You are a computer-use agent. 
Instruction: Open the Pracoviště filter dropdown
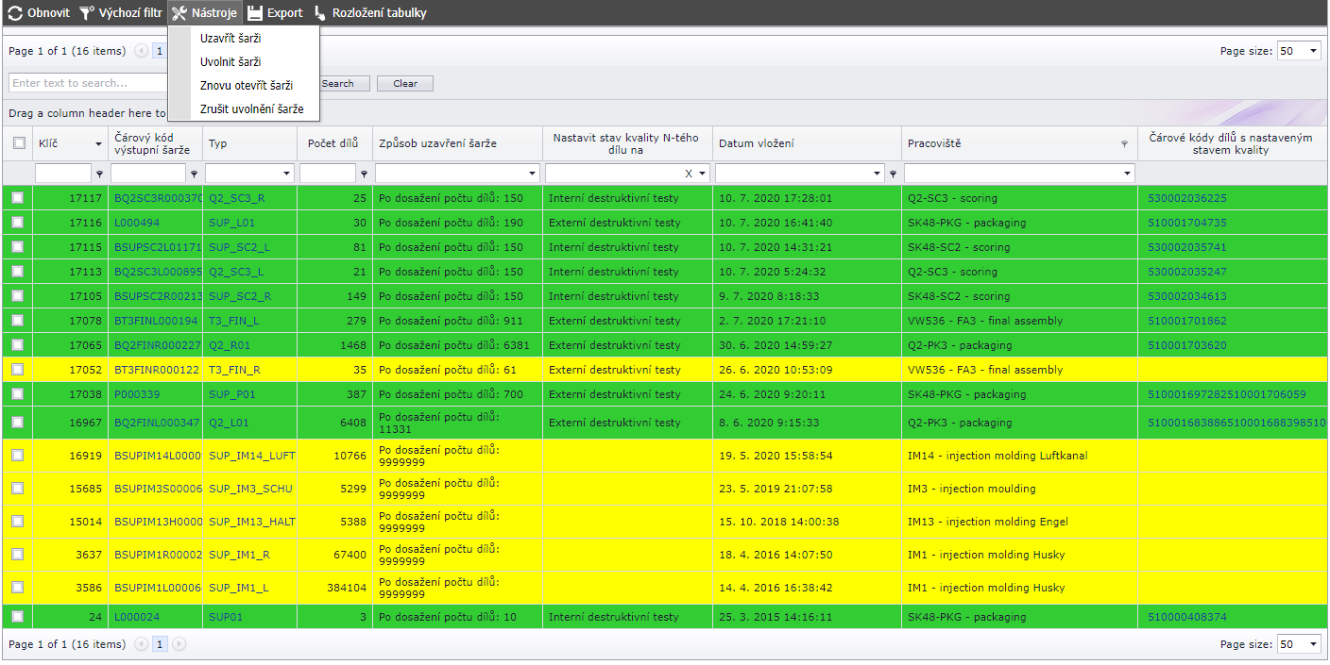1127,174
